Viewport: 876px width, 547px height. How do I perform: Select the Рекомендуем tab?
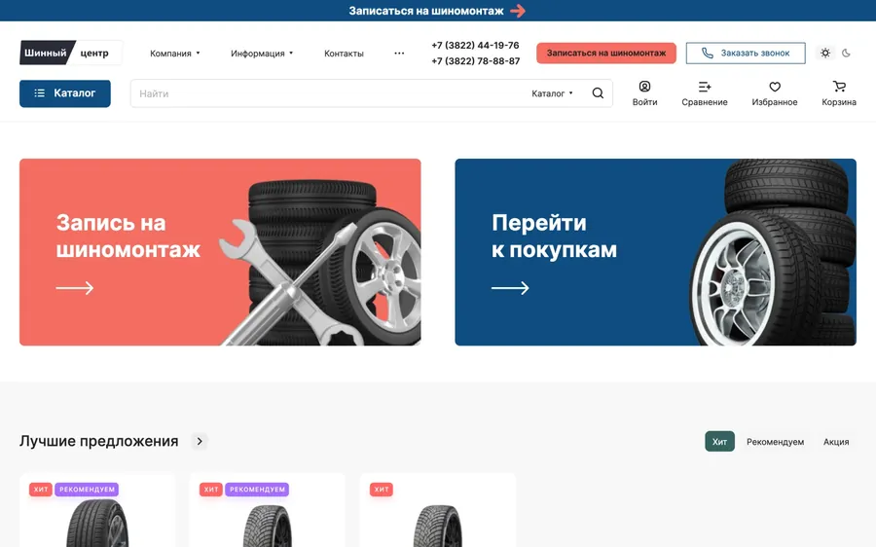coord(775,442)
